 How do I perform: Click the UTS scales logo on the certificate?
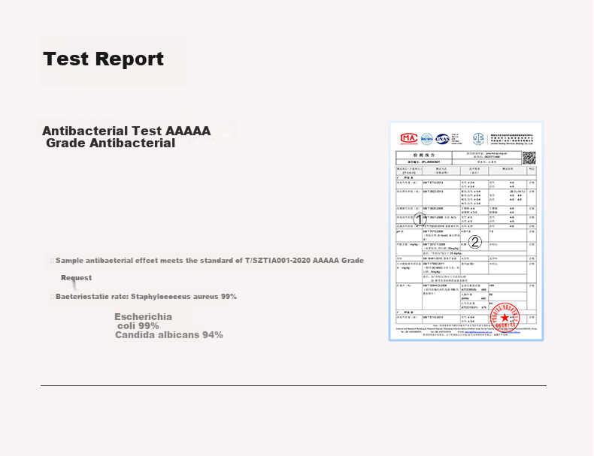[478, 139]
